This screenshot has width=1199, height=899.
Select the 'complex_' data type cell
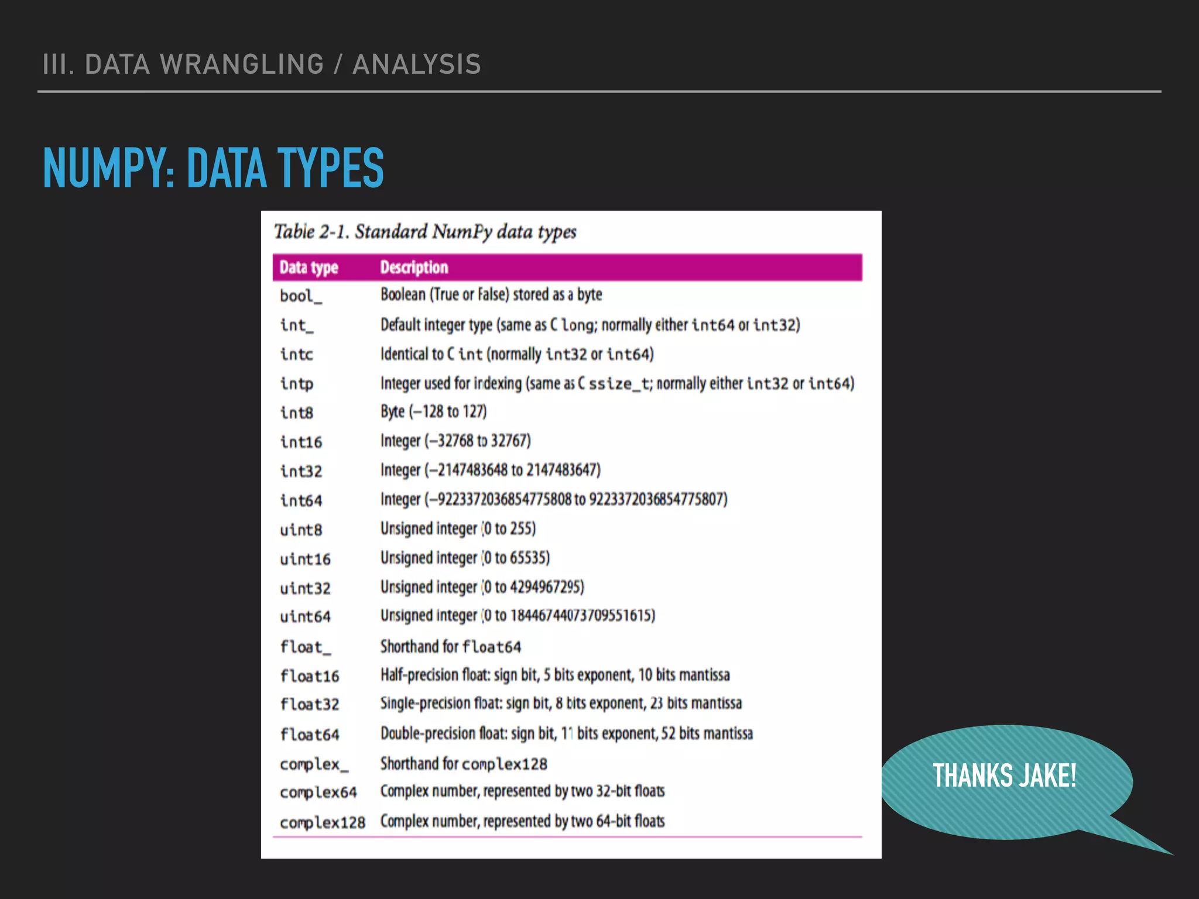point(314,764)
